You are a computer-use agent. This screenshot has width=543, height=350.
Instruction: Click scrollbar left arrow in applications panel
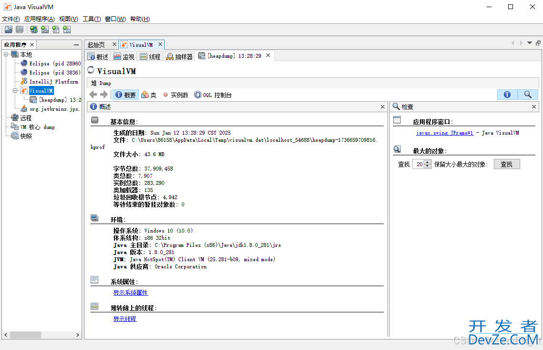click(x=6, y=335)
